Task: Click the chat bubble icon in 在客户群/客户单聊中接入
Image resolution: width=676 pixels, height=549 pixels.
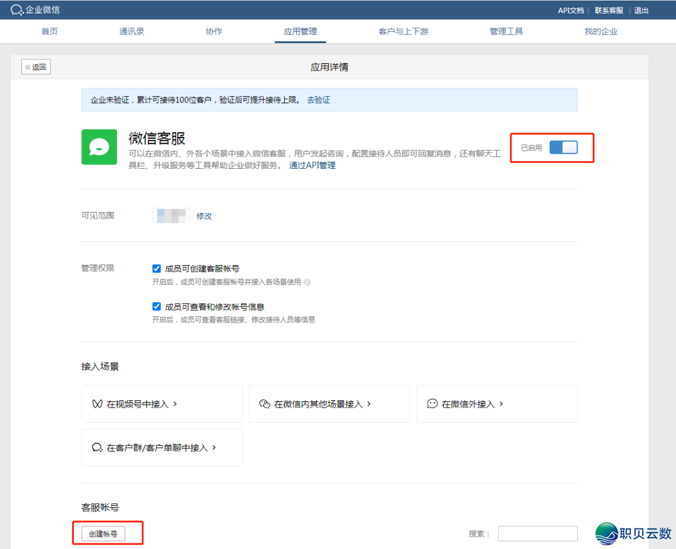Action: [x=97, y=448]
